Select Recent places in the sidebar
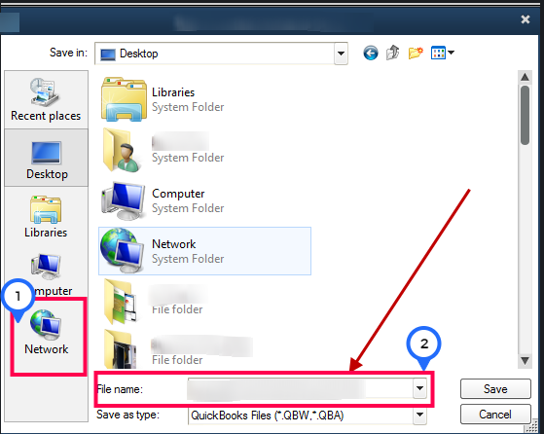 [46, 100]
